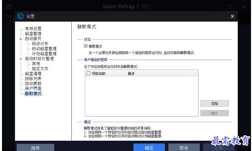This screenshot has height=151, width=252.
Task: Click text '当下列任何程序运行时开启静默模式:'
Action: (111, 67)
